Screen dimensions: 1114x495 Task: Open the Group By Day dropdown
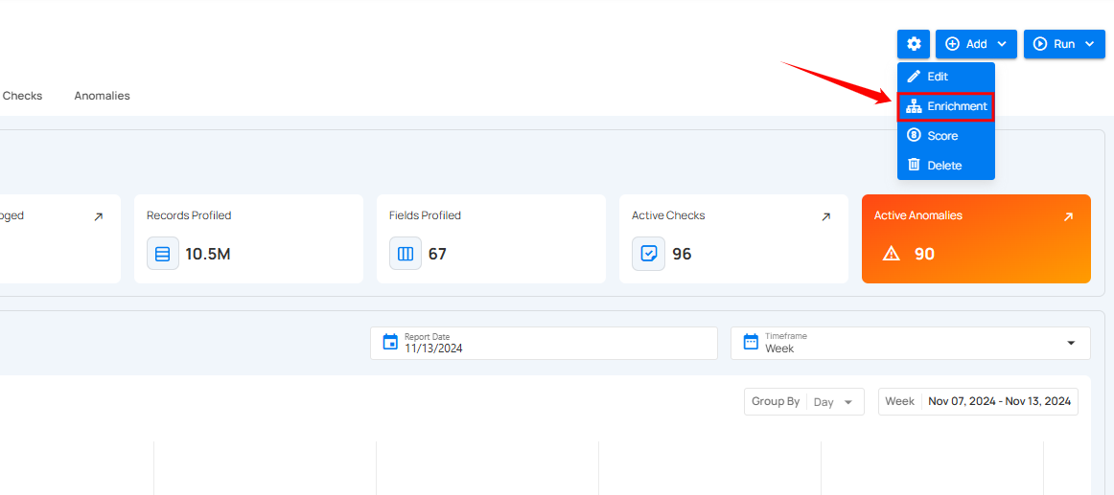pos(804,401)
